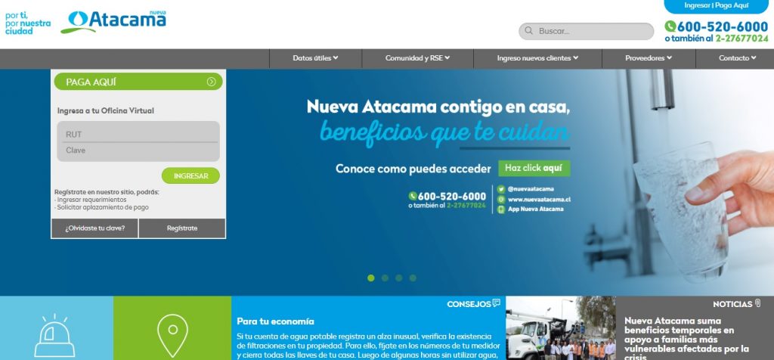Click the 'por ti, por nuestra ciudad' slogan
The height and width of the screenshot is (360, 774).
pos(28,23)
